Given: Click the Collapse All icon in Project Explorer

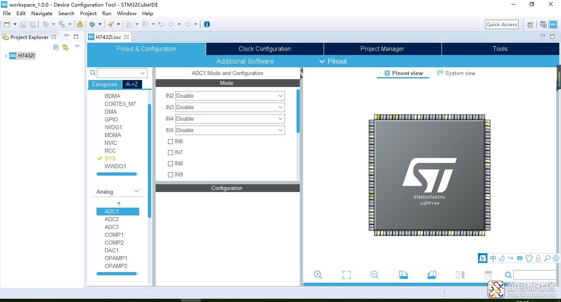Looking at the screenshot, I should (56, 47).
